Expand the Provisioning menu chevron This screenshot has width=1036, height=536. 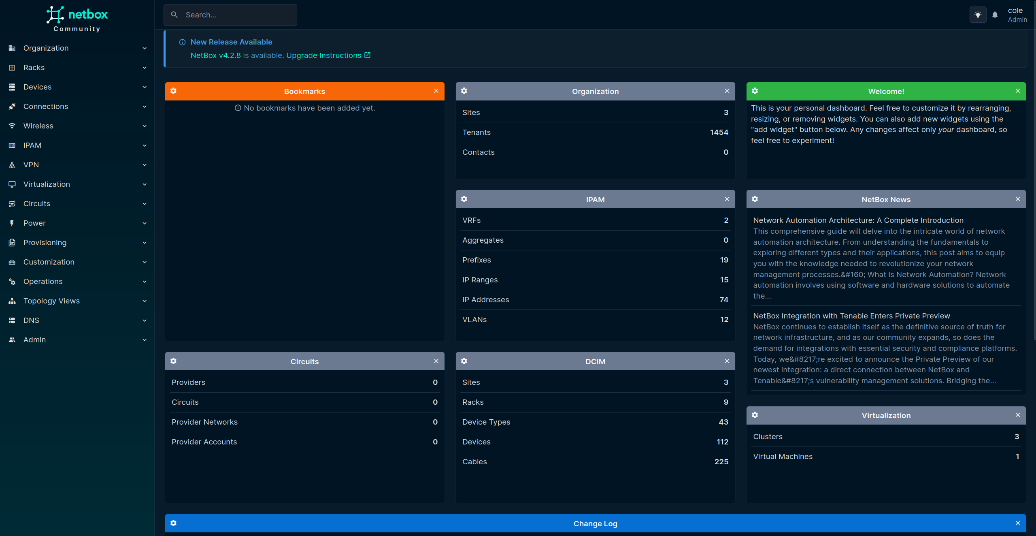point(145,243)
